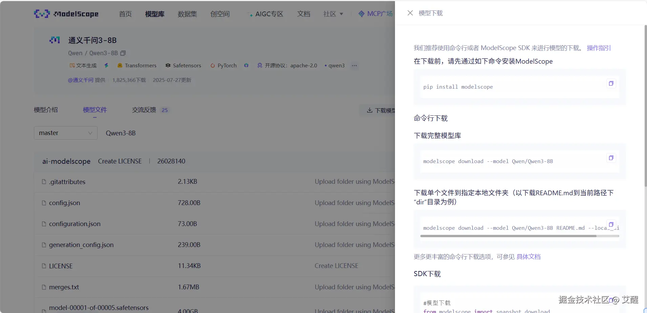The height and width of the screenshot is (313, 647).
Task: Click the horizontal scrollbar under the README command
Action: click(x=519, y=236)
